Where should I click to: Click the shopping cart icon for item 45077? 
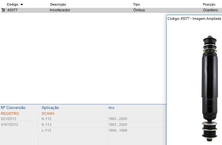[3, 10]
